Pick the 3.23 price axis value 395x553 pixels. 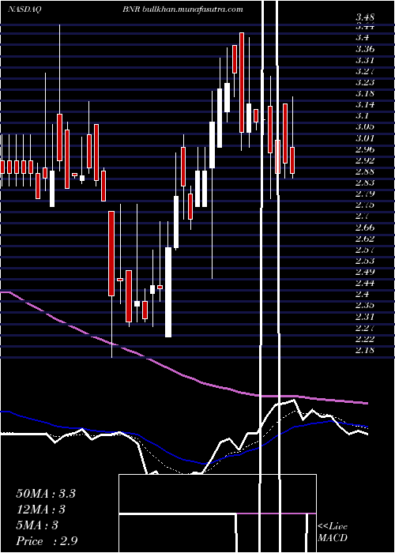pyautogui.click(x=365, y=82)
